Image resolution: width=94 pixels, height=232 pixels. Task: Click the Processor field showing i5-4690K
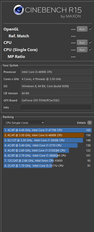pyautogui.click(x=56, y=72)
